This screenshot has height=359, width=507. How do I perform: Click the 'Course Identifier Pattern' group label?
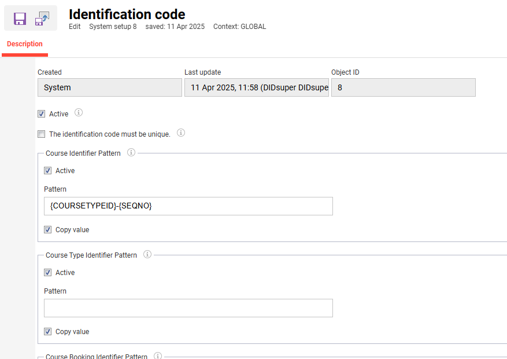pos(83,153)
